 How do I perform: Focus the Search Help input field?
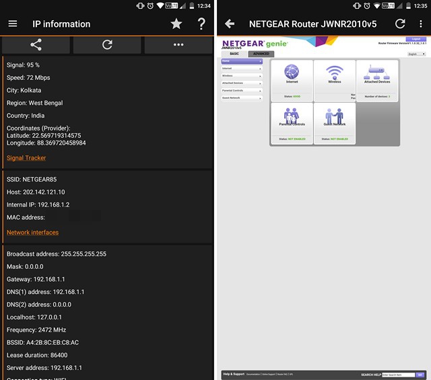click(x=398, y=375)
